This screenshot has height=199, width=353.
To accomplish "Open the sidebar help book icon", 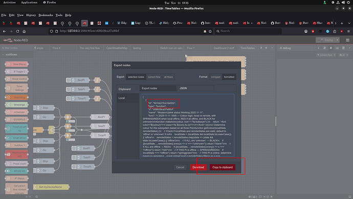I will pos(324,48).
